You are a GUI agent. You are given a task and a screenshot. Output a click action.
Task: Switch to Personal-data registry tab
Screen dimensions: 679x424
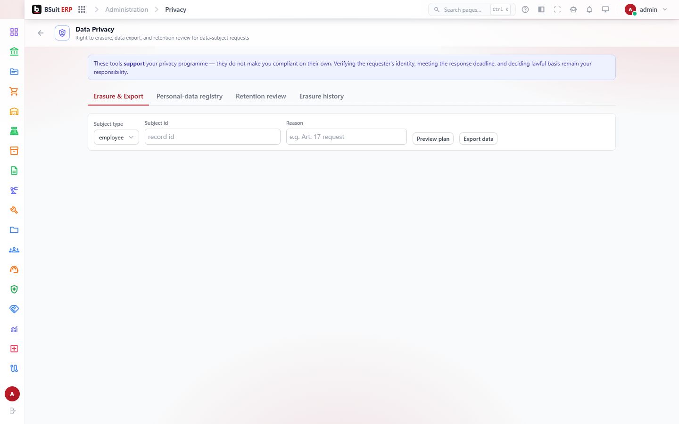pyautogui.click(x=190, y=96)
